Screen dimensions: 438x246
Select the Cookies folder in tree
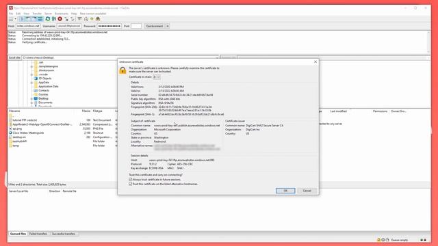point(43,94)
